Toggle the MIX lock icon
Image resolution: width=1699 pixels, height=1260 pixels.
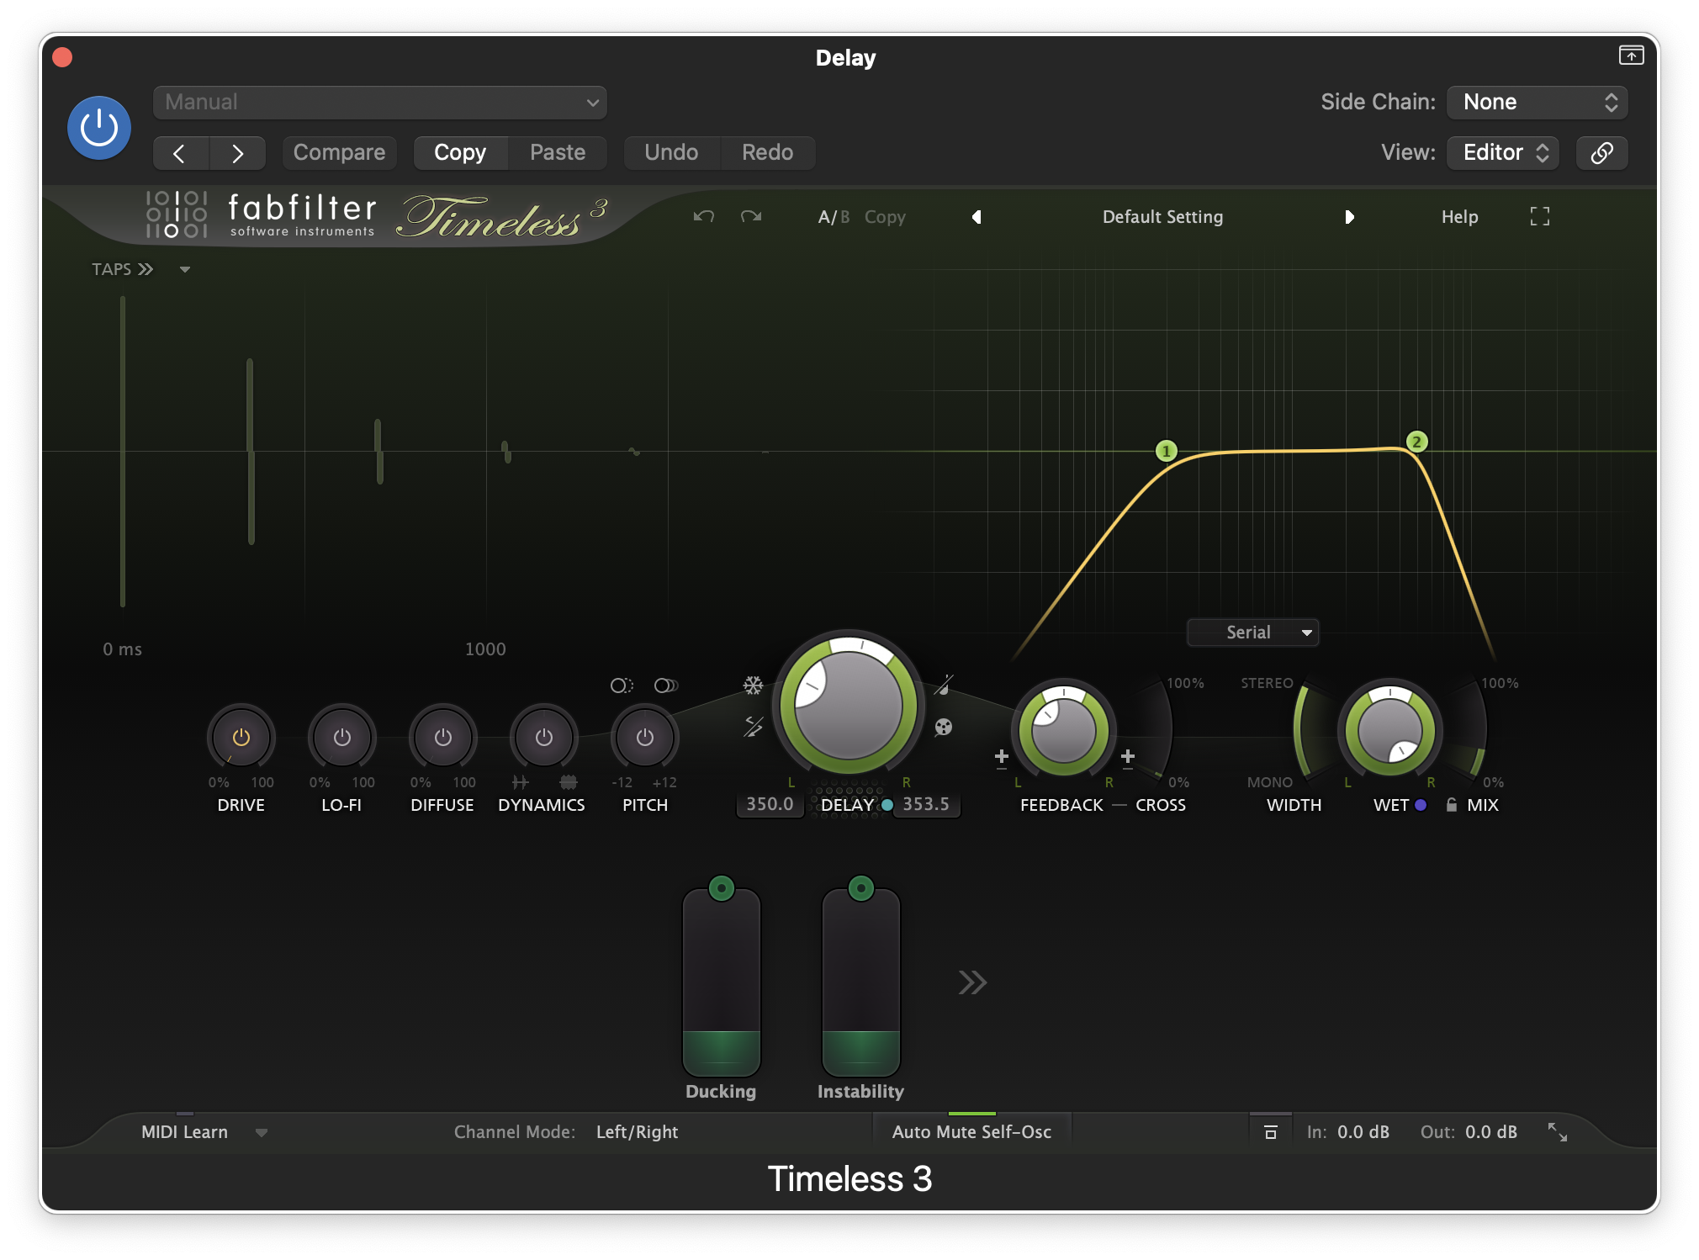1452,805
